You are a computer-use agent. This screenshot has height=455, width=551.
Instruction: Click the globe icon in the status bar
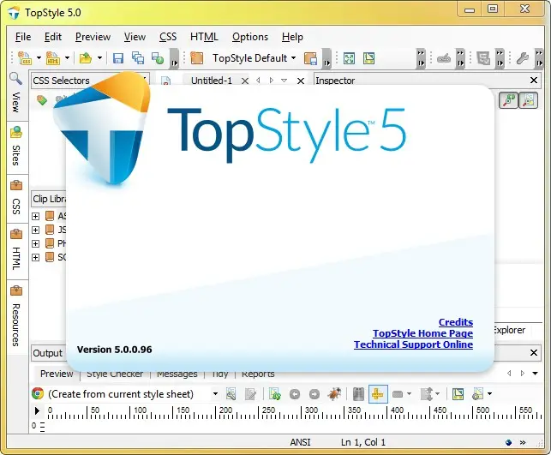click(x=508, y=442)
